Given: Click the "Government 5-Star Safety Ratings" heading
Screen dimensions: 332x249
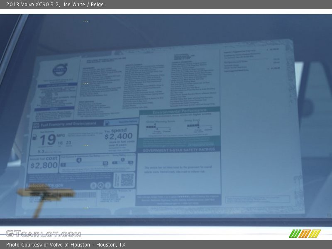Looking at the screenshot, I should [179, 150].
